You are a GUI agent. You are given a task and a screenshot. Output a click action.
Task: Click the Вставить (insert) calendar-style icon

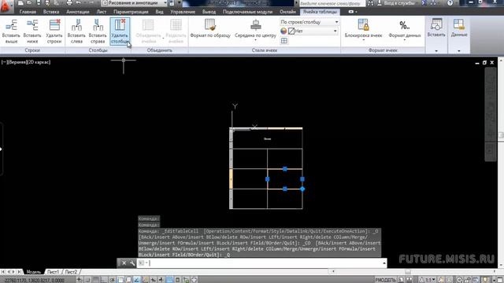point(436,24)
